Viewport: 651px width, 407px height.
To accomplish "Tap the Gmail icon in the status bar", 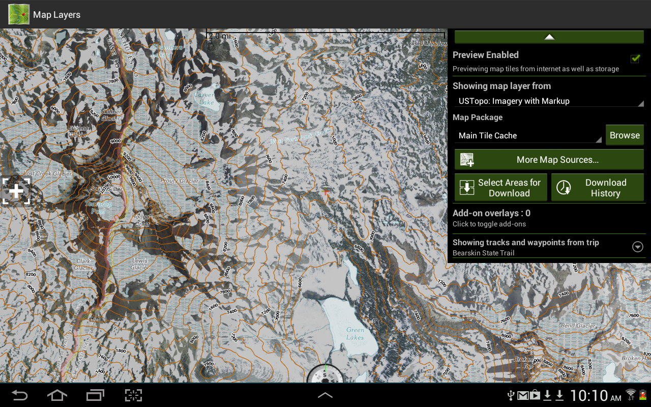I will point(523,395).
